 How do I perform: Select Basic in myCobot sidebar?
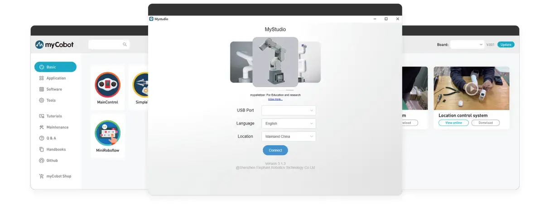pos(55,67)
